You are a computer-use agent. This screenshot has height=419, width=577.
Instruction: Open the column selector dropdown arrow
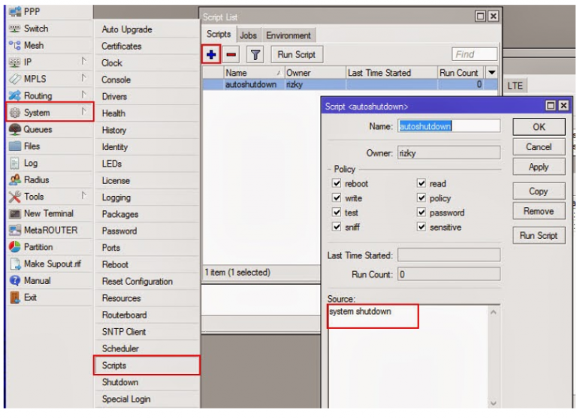(x=492, y=73)
